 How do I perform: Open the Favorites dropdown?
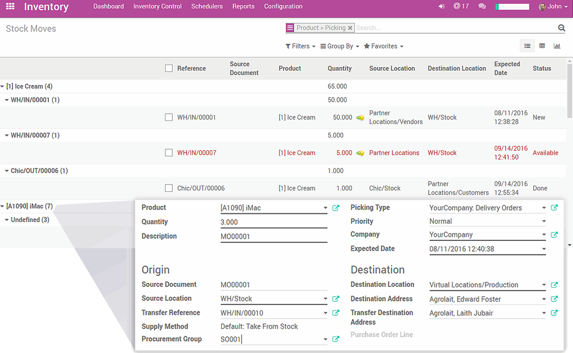[x=384, y=46]
